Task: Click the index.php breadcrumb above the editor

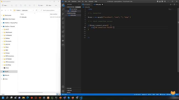Action: (x=87, y=7)
